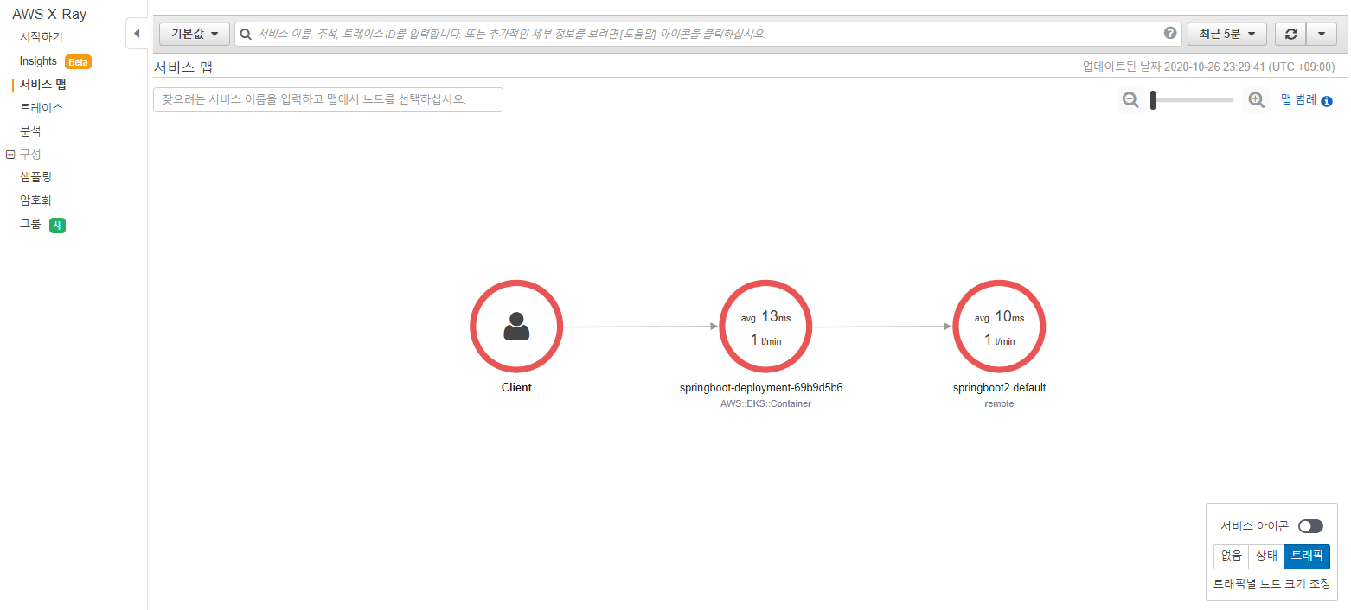Zoom out the map with the minus magnifier
The height and width of the screenshot is (610, 1351).
(1130, 100)
